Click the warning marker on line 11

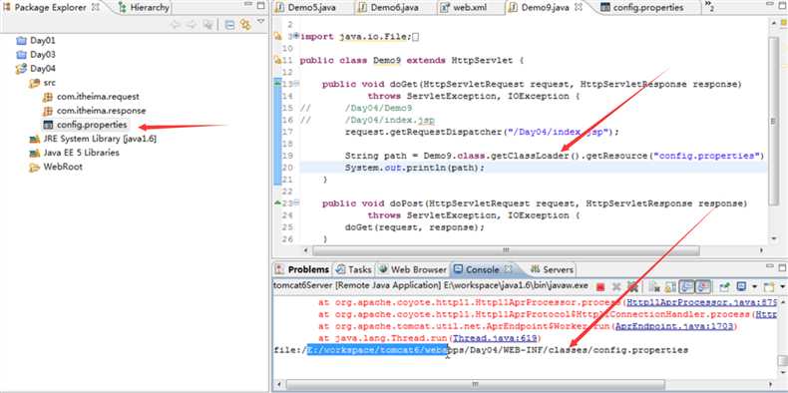tap(277, 60)
